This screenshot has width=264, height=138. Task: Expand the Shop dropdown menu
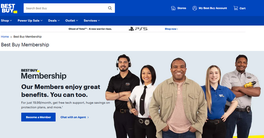(x=7, y=20)
